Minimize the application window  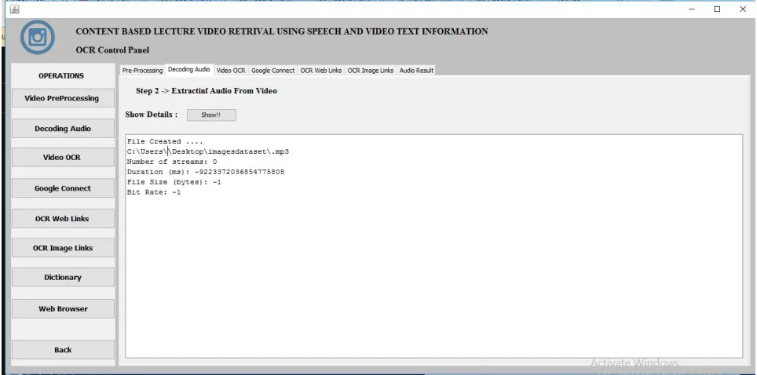pos(692,9)
